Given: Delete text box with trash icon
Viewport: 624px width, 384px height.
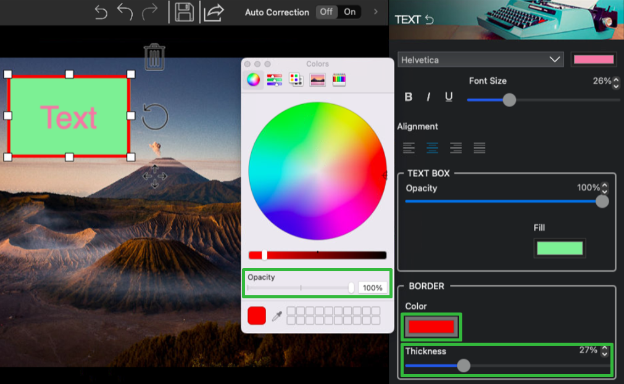Looking at the screenshot, I should (x=154, y=57).
